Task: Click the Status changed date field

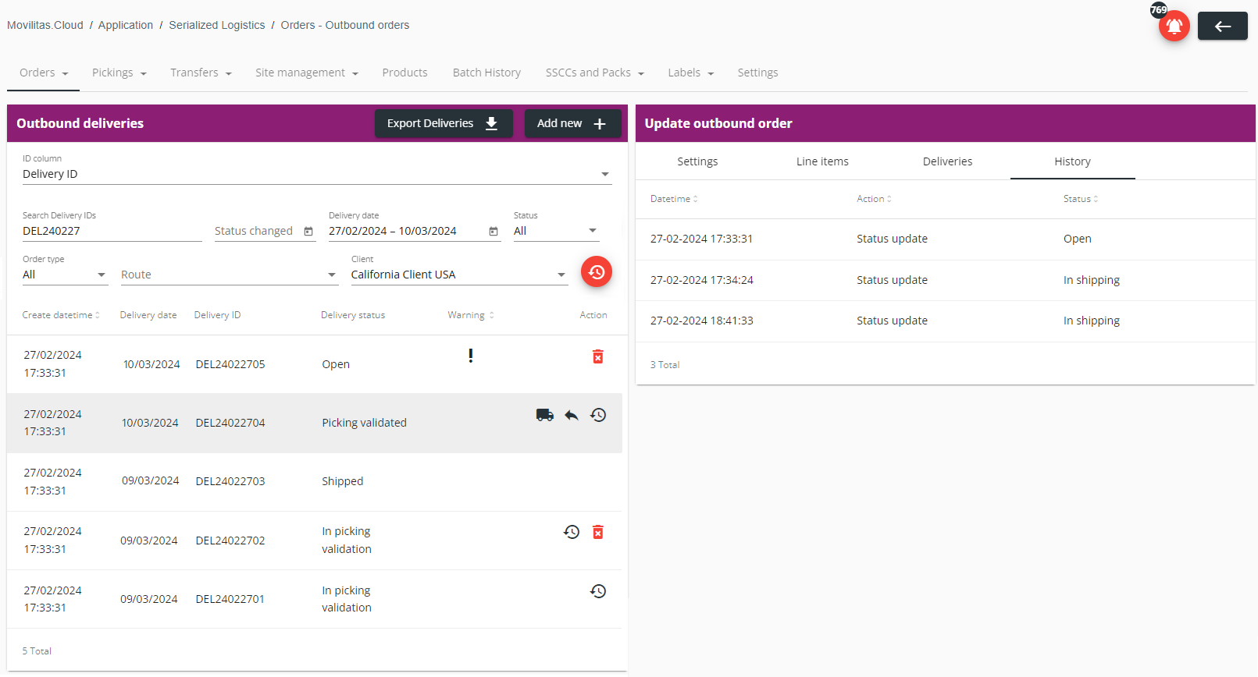Action: 265,231
